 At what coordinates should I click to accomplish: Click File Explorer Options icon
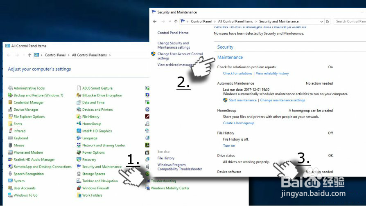[x=10, y=116]
